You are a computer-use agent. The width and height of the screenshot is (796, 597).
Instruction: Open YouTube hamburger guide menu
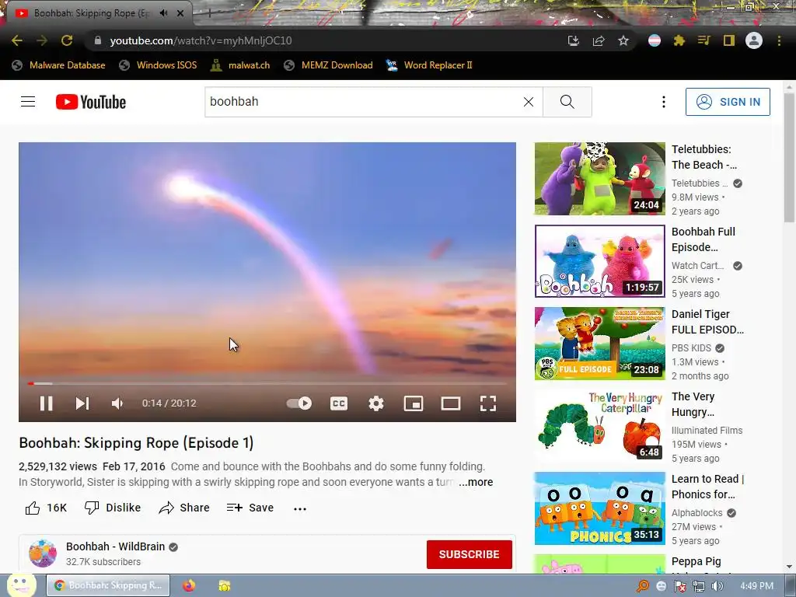(28, 102)
